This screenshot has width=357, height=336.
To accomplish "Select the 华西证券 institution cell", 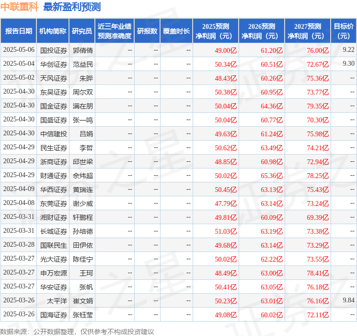I will (x=54, y=190).
